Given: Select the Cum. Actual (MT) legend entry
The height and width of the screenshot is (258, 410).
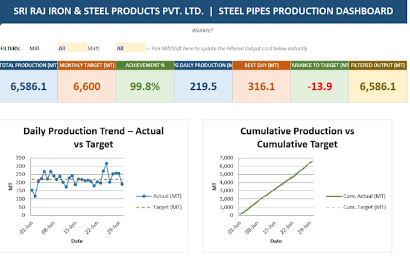Looking at the screenshot, I should point(356,196).
